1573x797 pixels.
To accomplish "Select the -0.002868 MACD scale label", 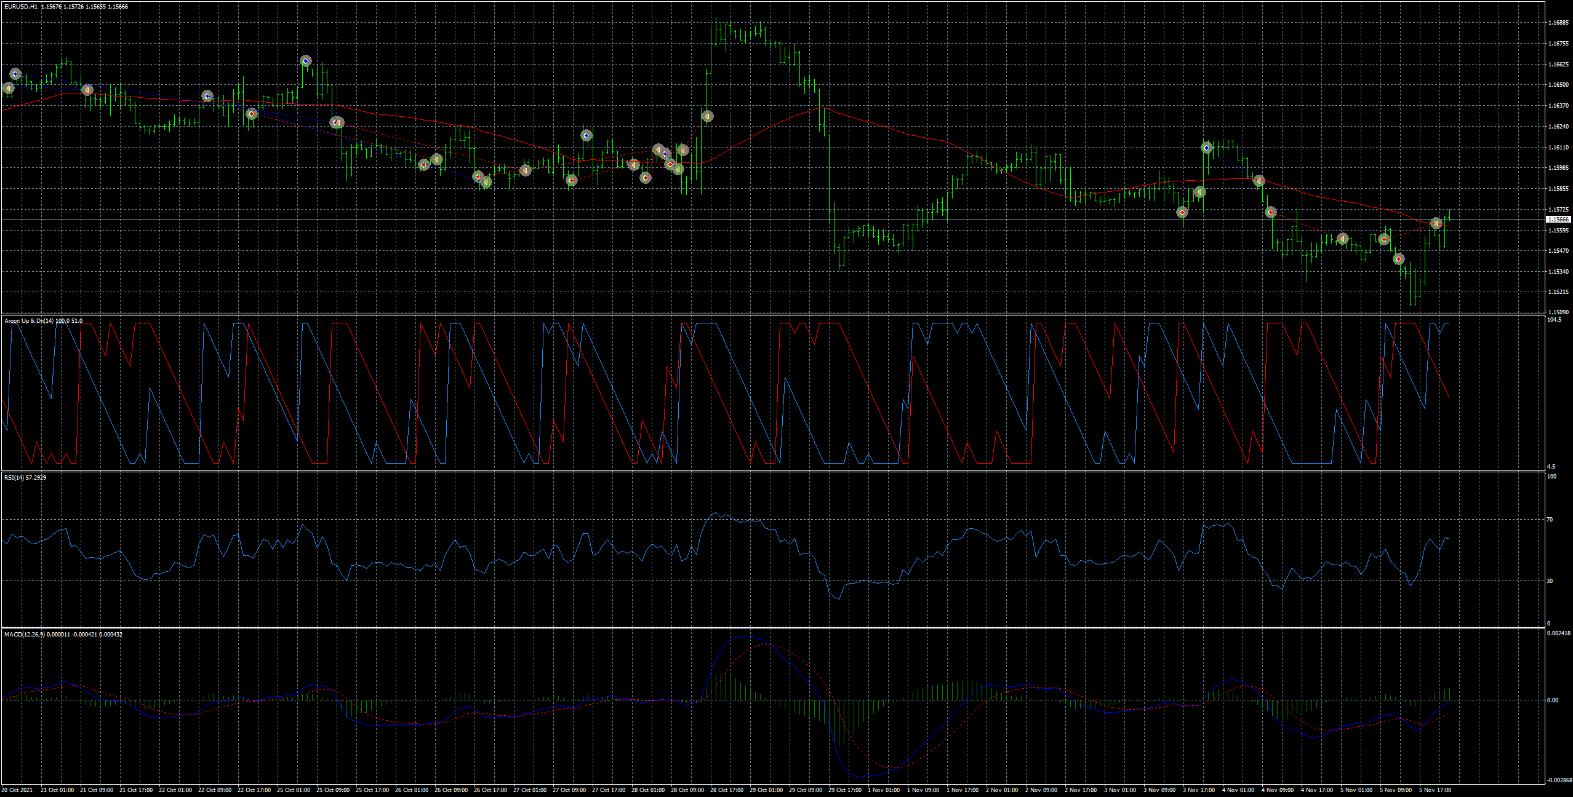I will tap(1559, 780).
